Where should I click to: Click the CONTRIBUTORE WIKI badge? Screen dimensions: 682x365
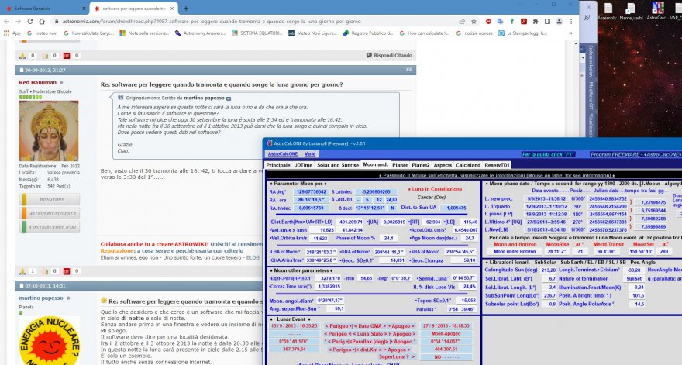50,227
